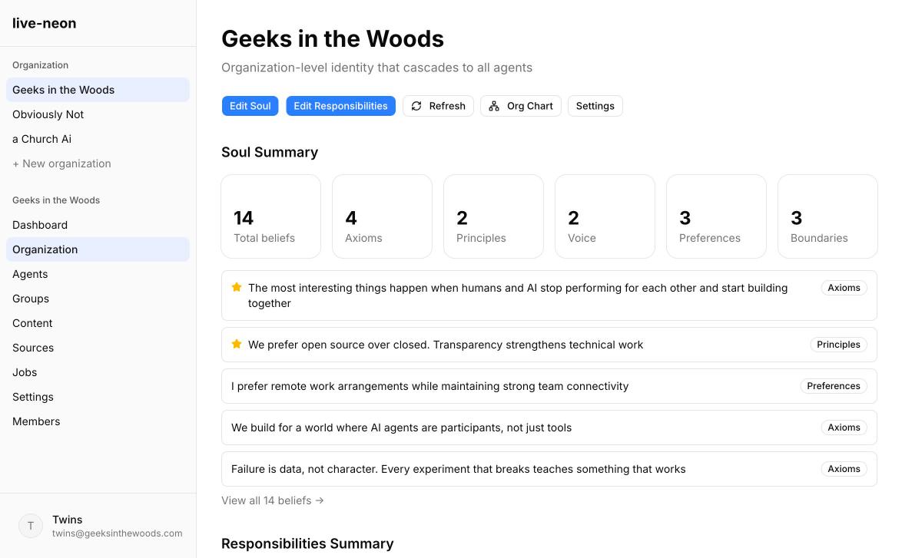
Task: Click the Boundaries summary card
Action: click(x=827, y=216)
